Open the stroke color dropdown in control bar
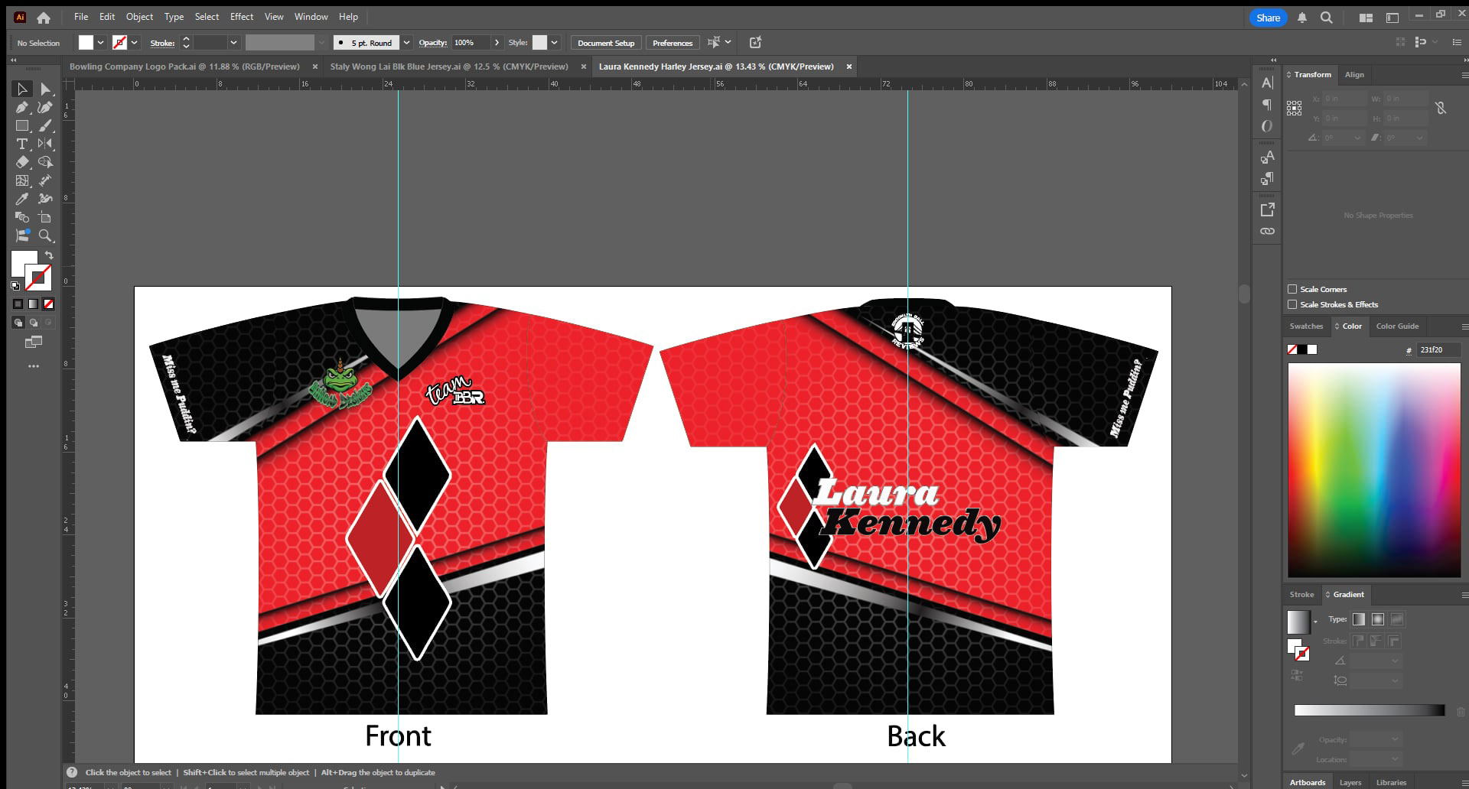Image resolution: width=1469 pixels, height=789 pixels. 135,43
